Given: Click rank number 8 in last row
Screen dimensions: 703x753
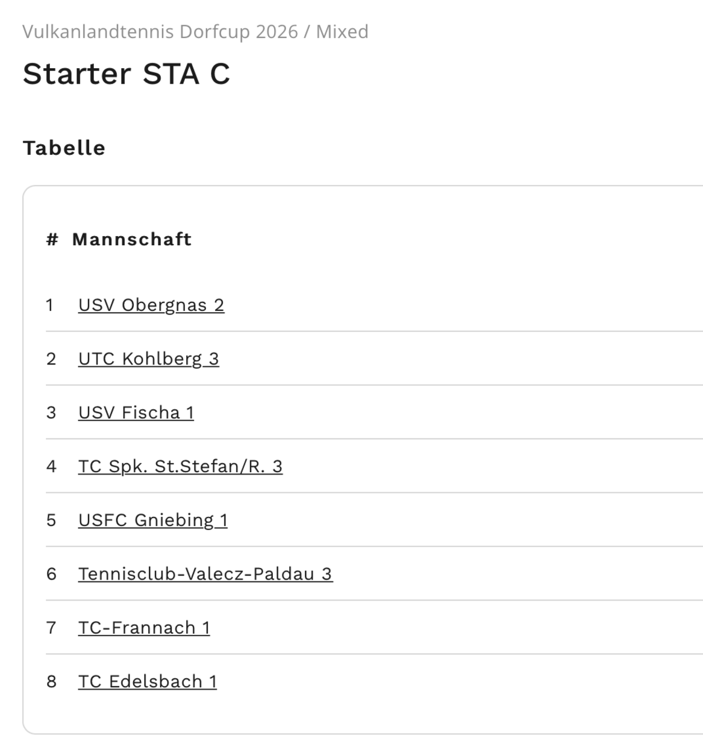Looking at the screenshot, I should [x=51, y=681].
